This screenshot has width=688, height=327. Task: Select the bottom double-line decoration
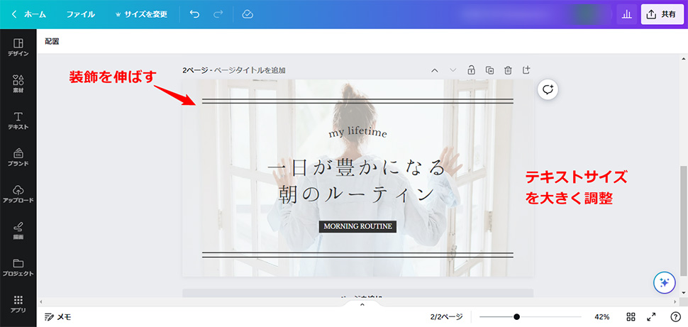click(x=357, y=255)
